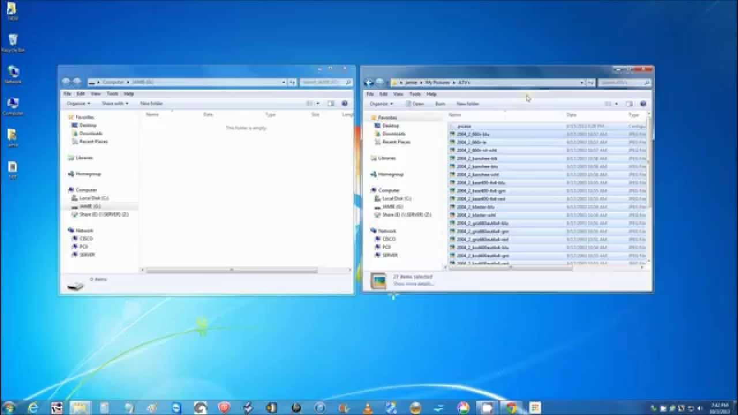Open the VLC cone icon on the taskbar
738x415 pixels.
click(x=367, y=408)
